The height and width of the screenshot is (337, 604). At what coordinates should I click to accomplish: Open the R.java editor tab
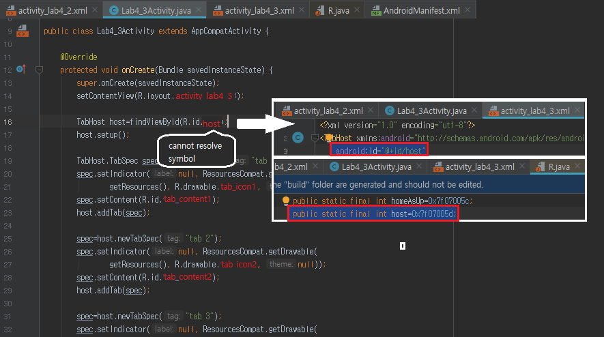tap(339, 11)
